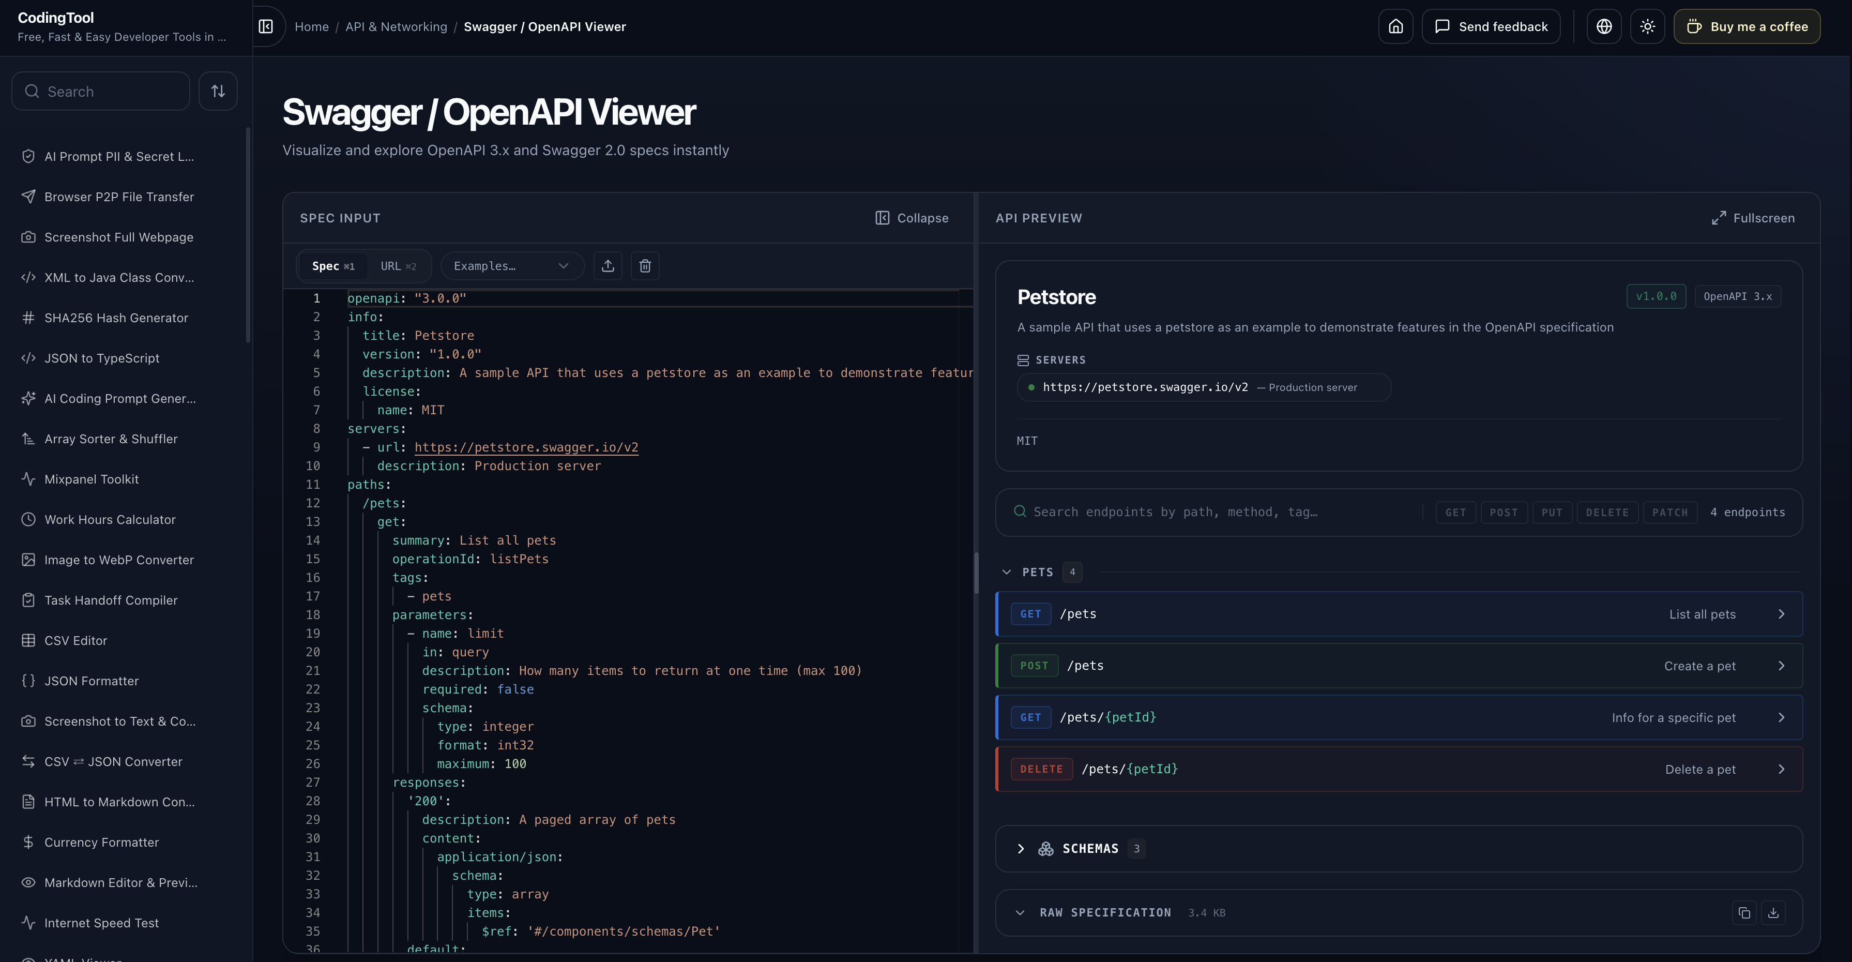Toggle the DELETE method filter
Screen dimensions: 1852x962
coord(1607,513)
